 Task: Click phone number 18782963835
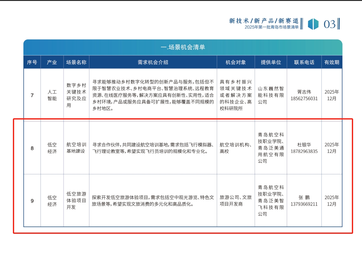coord(304,151)
